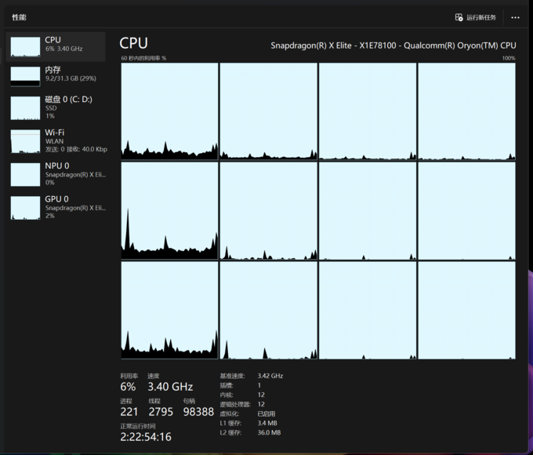Click the 6% utilization value under 利用率
533x455 pixels.
(128, 387)
